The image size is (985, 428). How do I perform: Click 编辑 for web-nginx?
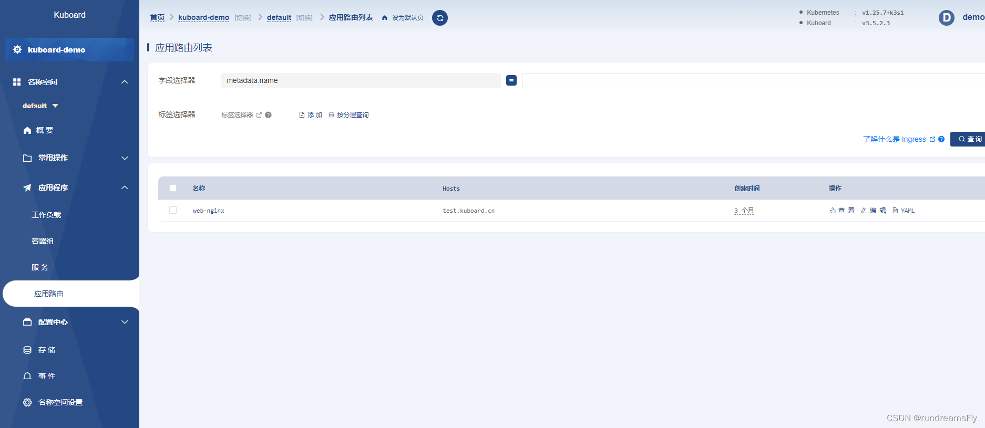click(x=874, y=211)
